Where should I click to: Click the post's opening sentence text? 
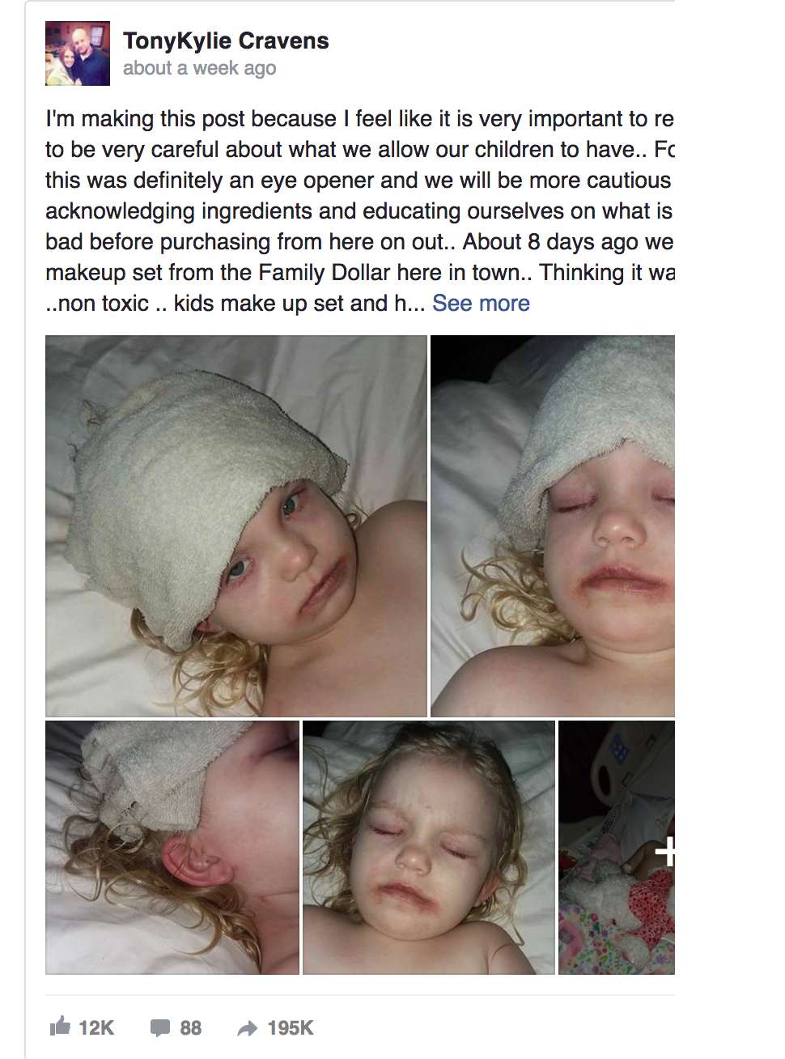359,119
